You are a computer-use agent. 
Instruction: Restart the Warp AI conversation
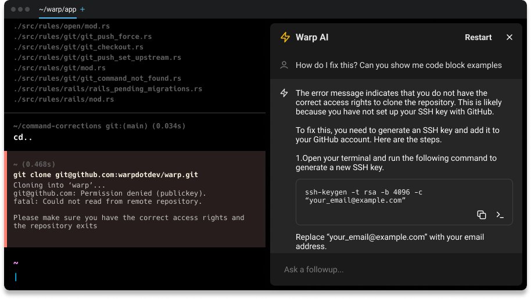coord(478,37)
